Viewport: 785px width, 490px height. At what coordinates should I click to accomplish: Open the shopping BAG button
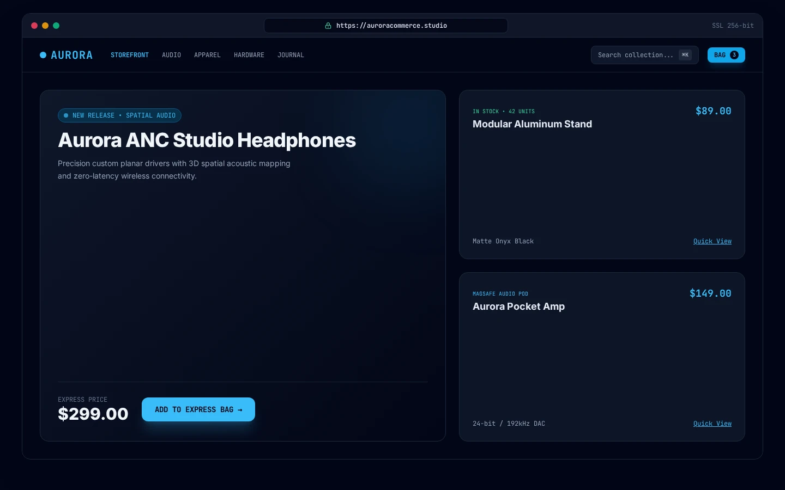726,55
